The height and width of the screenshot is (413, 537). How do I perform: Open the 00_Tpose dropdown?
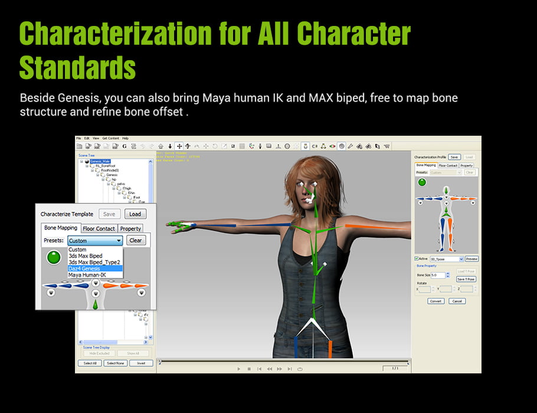coord(447,259)
